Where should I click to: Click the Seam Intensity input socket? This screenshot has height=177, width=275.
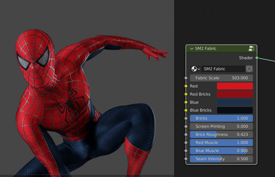tap(186, 159)
